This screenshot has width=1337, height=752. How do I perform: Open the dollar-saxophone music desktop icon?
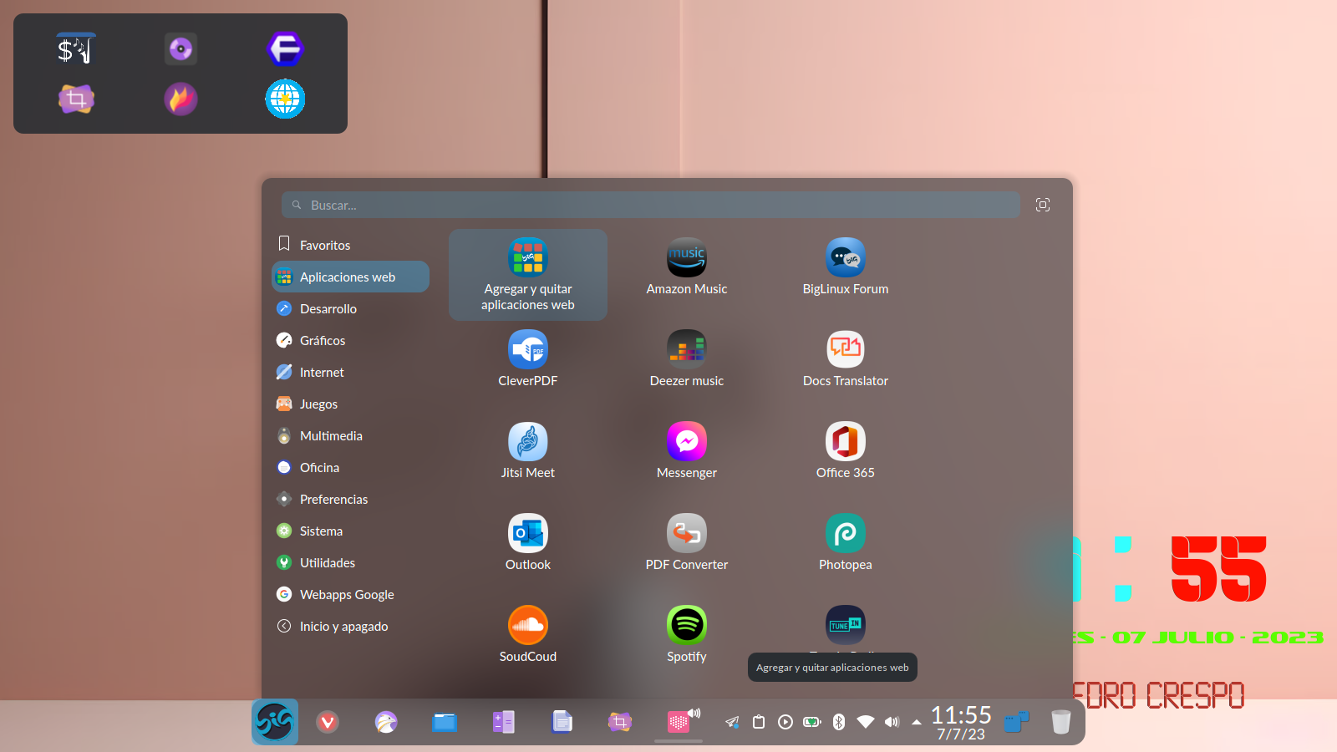(x=76, y=49)
